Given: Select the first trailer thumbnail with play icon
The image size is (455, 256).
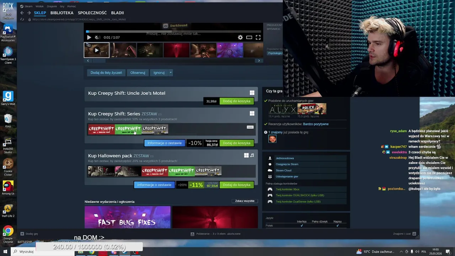Looking at the screenshot, I should coord(97,50).
